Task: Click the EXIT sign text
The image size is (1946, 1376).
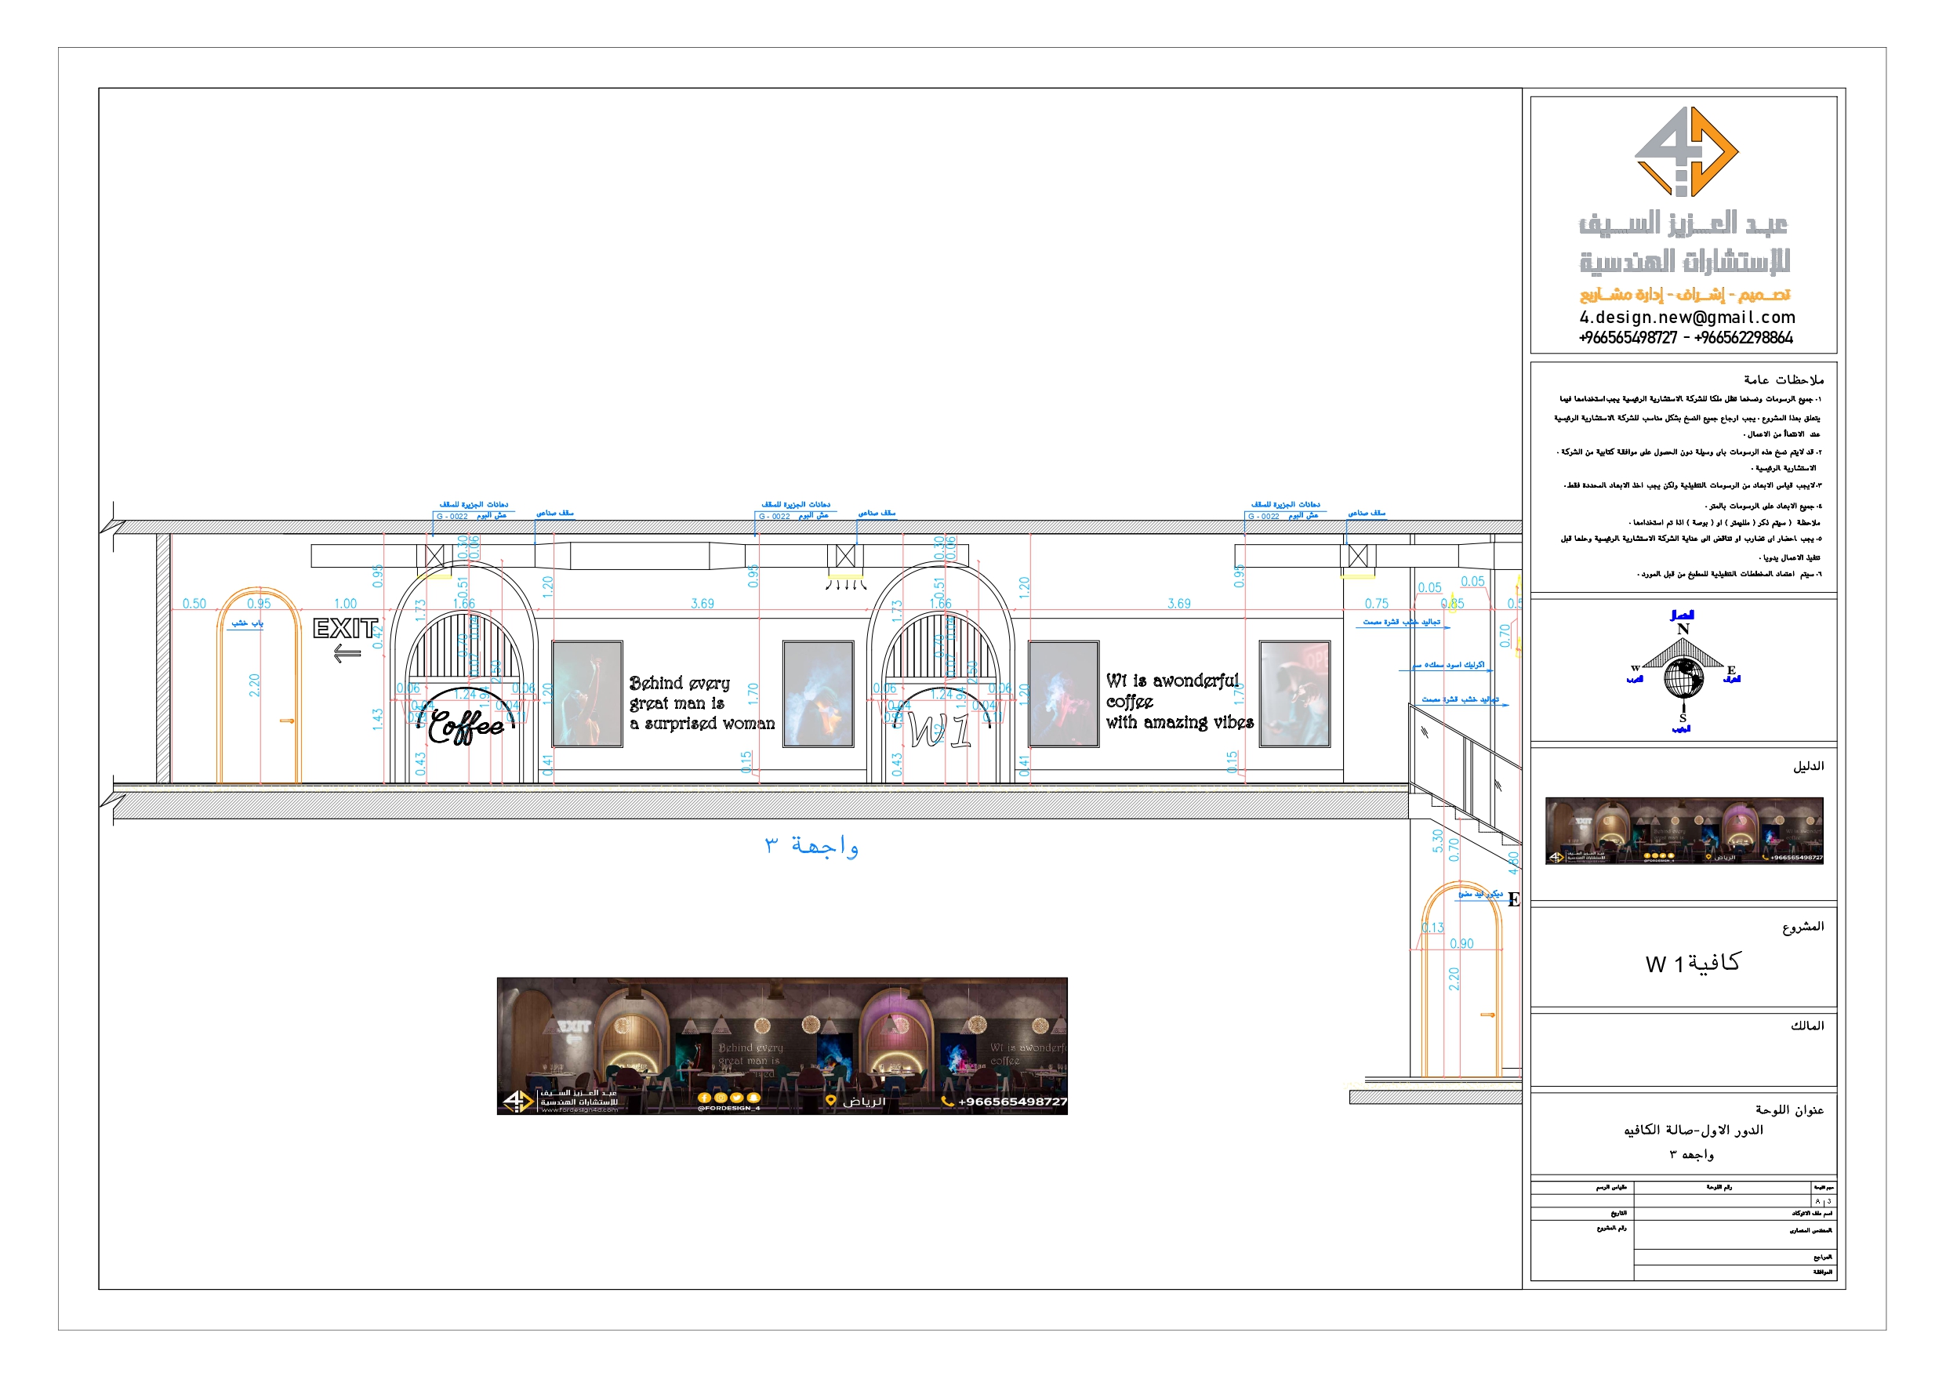Action: (345, 628)
